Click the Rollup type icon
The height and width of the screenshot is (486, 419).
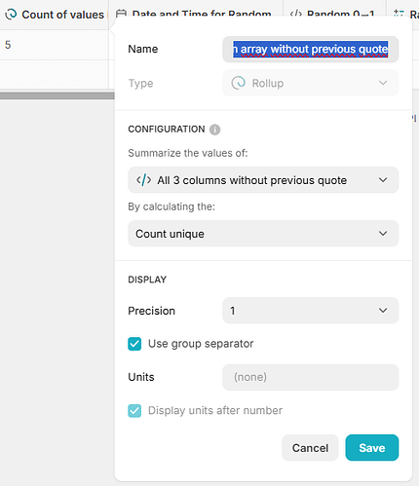(x=239, y=83)
